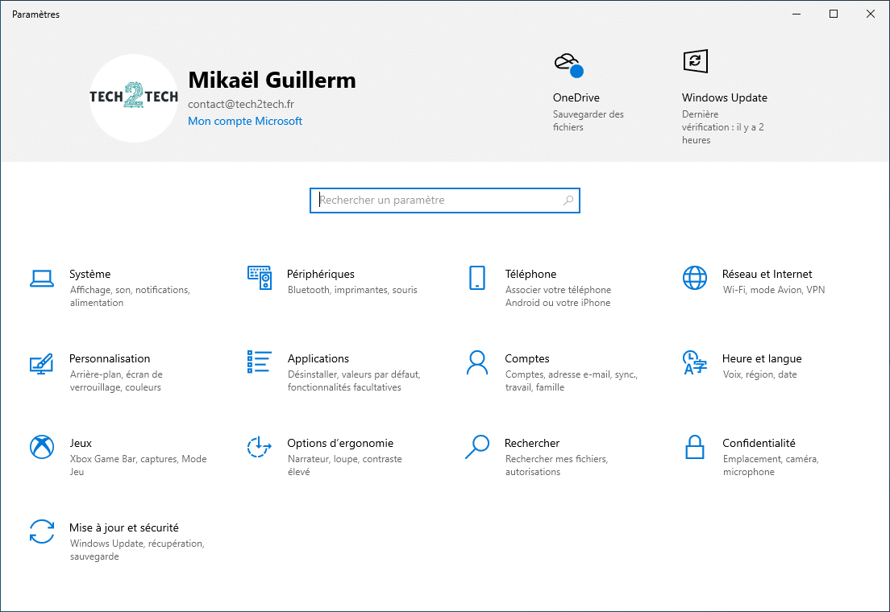Click 'Arrière-plan, écran de verrouillage' description
Viewport: 890px width, 612px height.
click(x=116, y=381)
